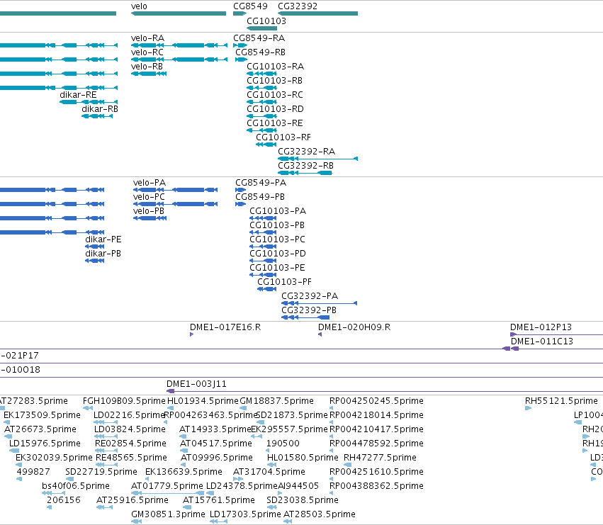The image size is (603, 525).
Task: Select transcript CG32392-RB
Action: (305, 166)
